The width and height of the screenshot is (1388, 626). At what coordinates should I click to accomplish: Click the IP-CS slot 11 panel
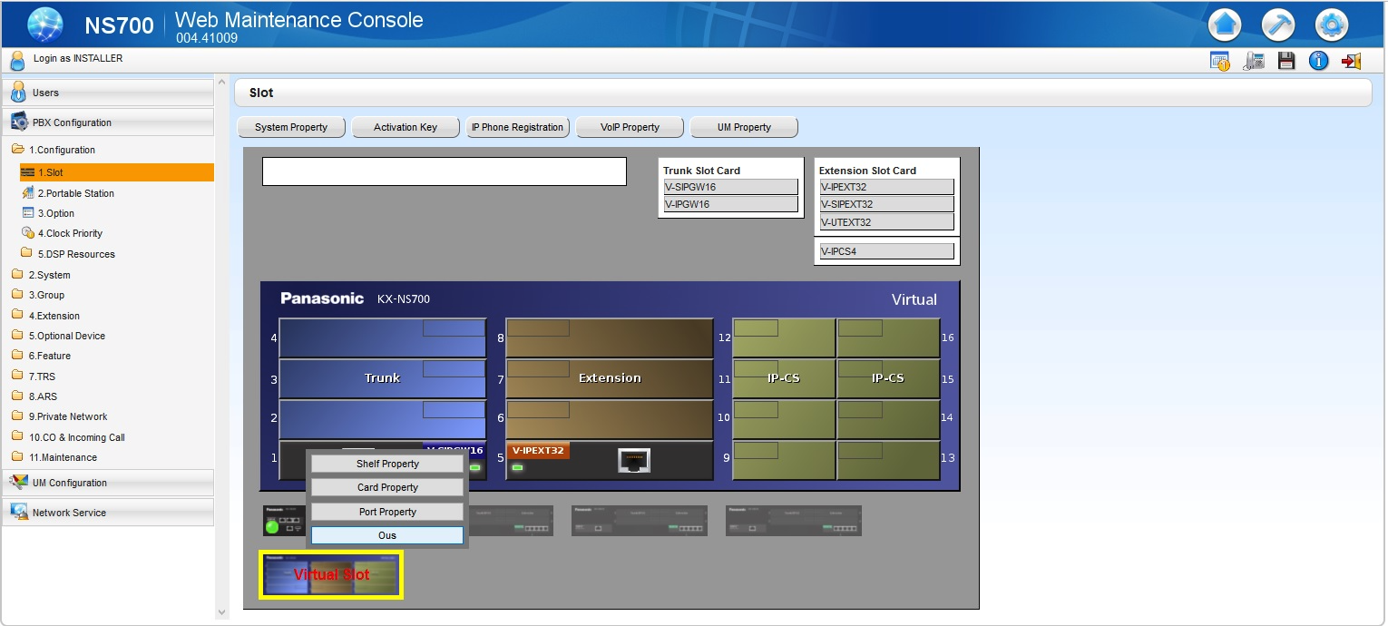pos(784,378)
